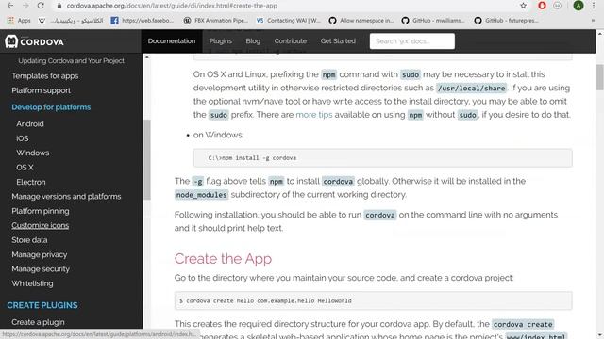Screen dimensions: 604x339
Task: Open Create a plugin link
Action: pyautogui.click(x=38, y=322)
